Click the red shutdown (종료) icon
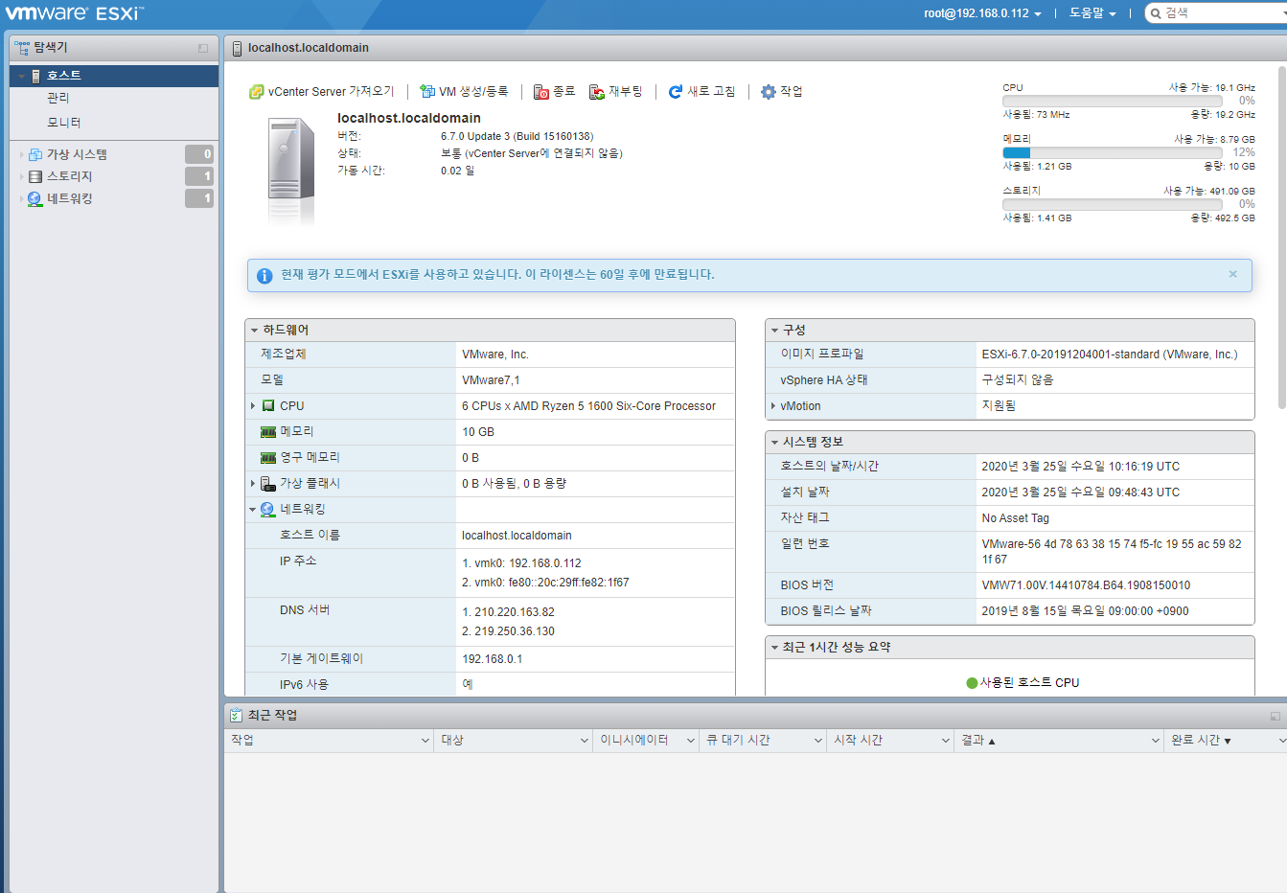1287x893 pixels. (x=541, y=92)
